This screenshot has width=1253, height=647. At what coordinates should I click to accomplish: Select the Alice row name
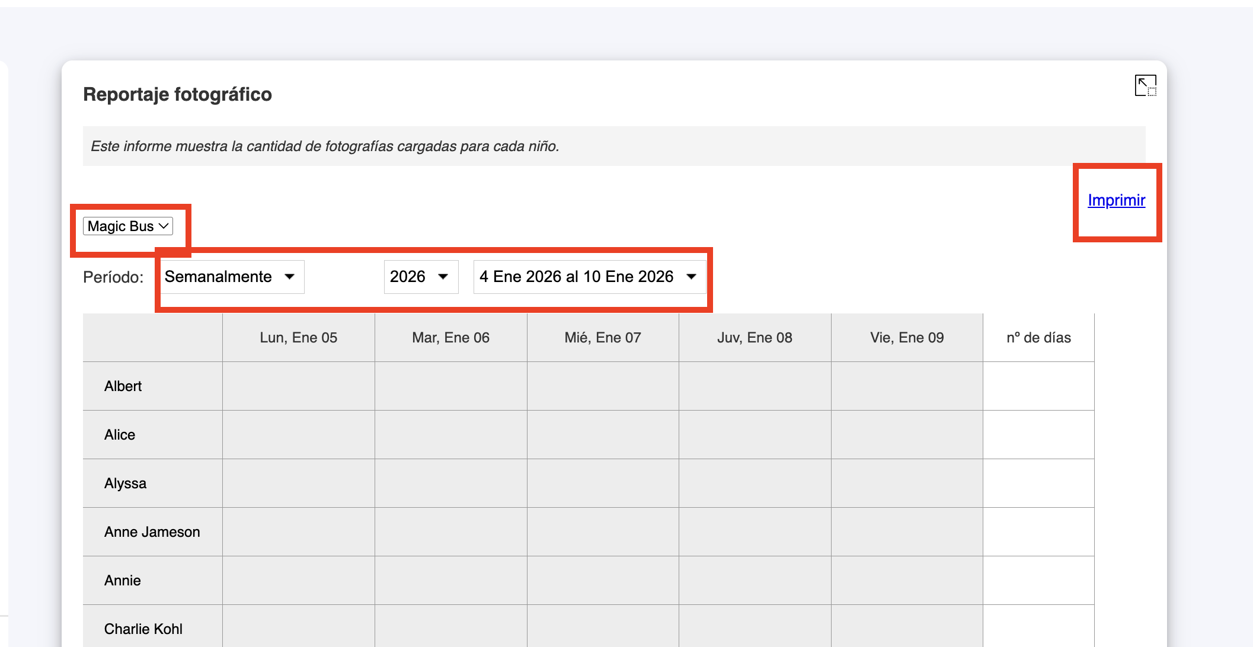click(x=120, y=435)
